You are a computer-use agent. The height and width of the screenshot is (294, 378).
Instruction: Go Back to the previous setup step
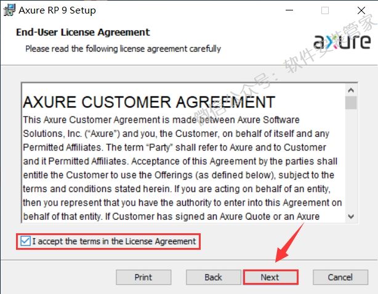[213, 277]
